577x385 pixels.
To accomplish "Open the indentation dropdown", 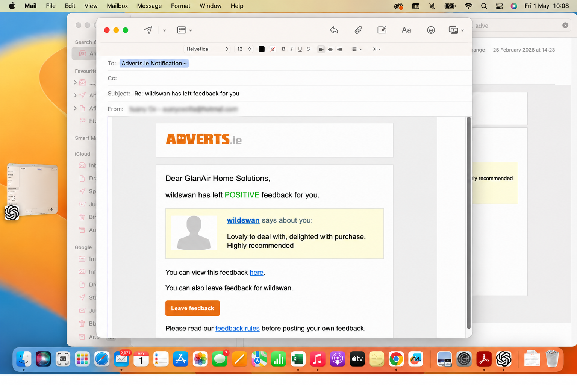I will point(376,49).
